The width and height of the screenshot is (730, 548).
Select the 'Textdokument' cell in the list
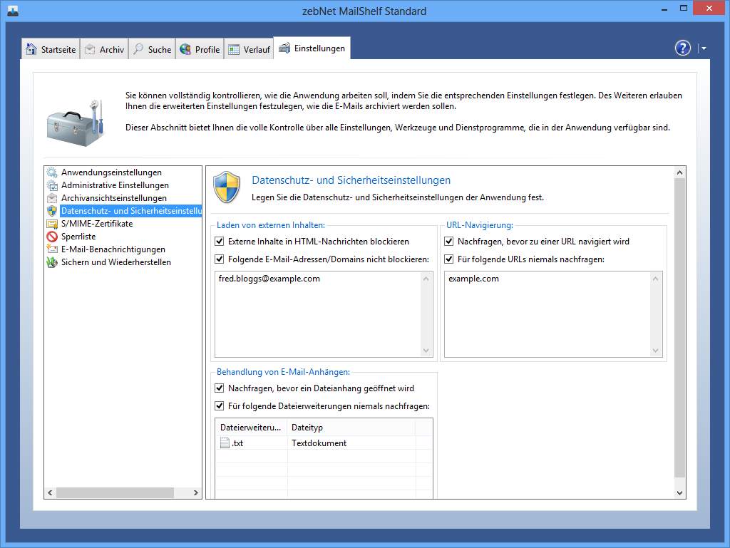pyautogui.click(x=319, y=443)
